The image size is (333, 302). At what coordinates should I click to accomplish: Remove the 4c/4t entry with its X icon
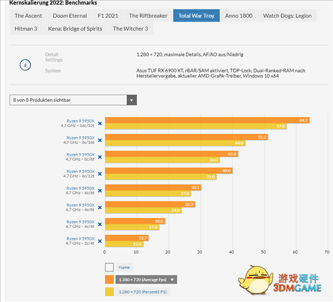pos(100,225)
